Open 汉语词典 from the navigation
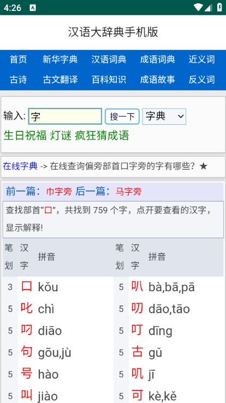The image size is (226, 403). click(x=109, y=60)
